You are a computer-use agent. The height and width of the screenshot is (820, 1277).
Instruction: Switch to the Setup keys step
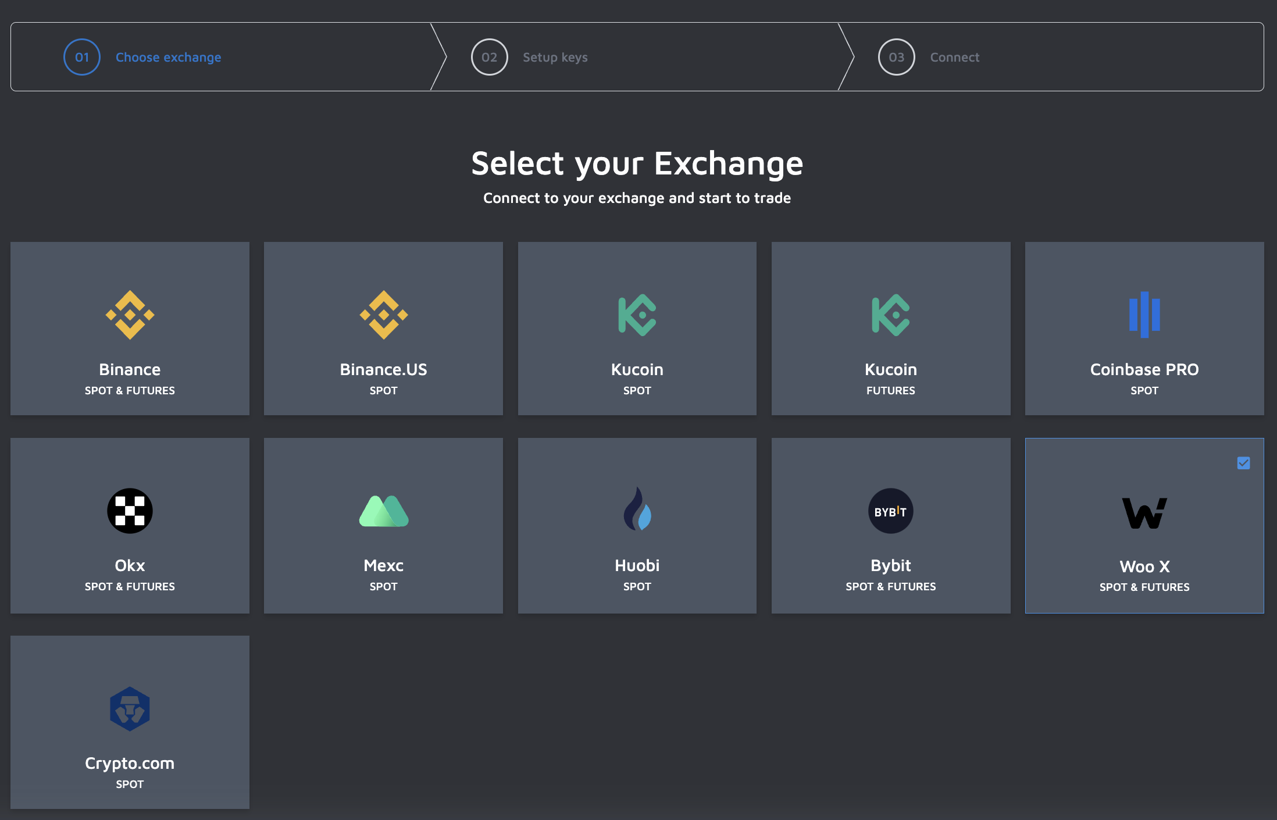[x=555, y=56]
